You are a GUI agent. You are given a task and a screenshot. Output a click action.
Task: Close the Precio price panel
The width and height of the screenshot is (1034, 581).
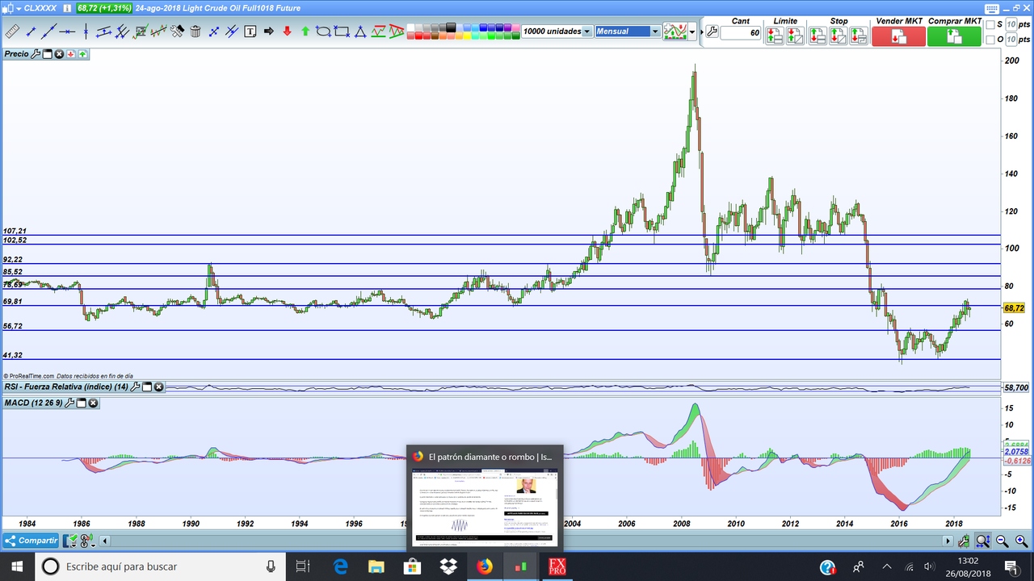click(x=59, y=54)
